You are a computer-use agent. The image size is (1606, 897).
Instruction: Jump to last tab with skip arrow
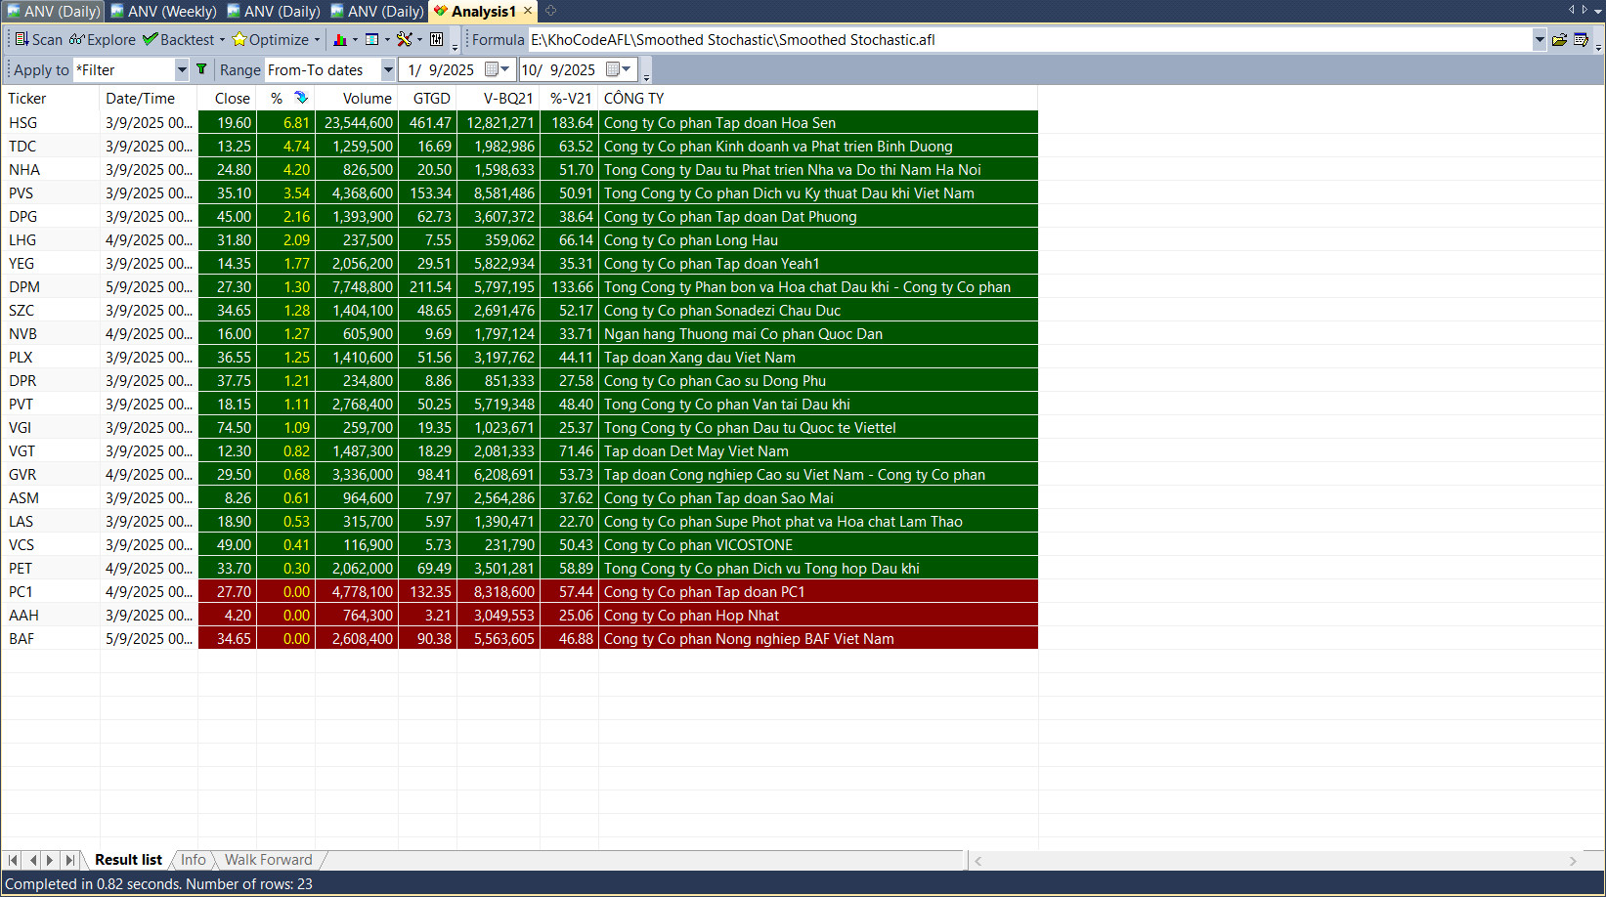coord(69,860)
